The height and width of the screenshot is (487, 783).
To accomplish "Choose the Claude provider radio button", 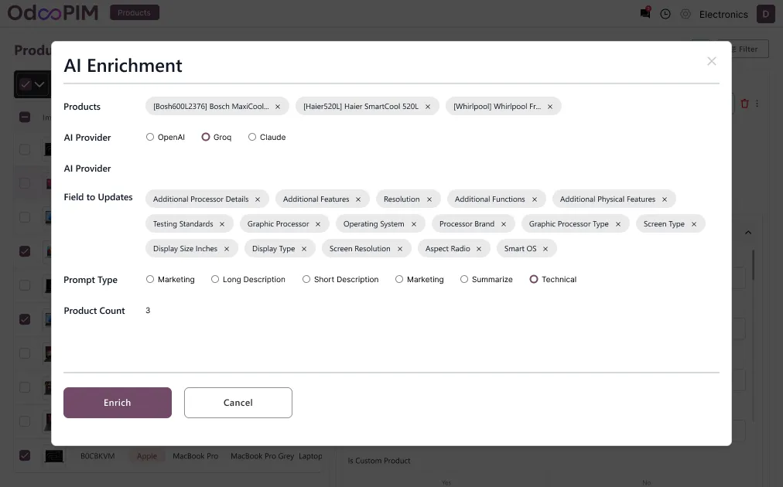I will coord(252,137).
